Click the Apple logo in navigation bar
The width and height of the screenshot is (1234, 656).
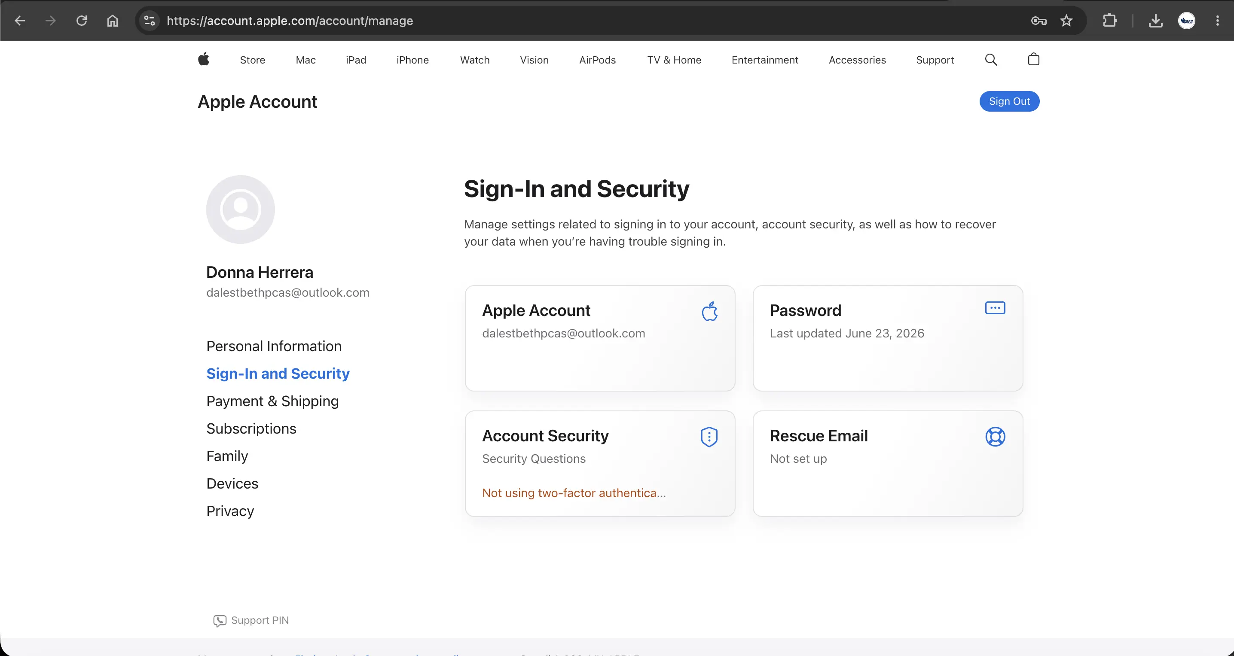click(204, 59)
